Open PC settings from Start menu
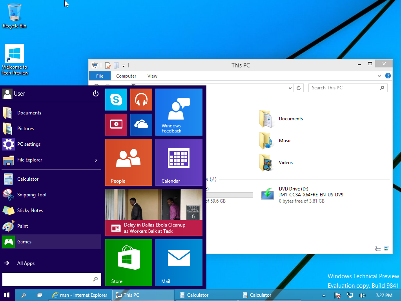Screen dimensions: 401x301 pyautogui.click(x=51, y=144)
